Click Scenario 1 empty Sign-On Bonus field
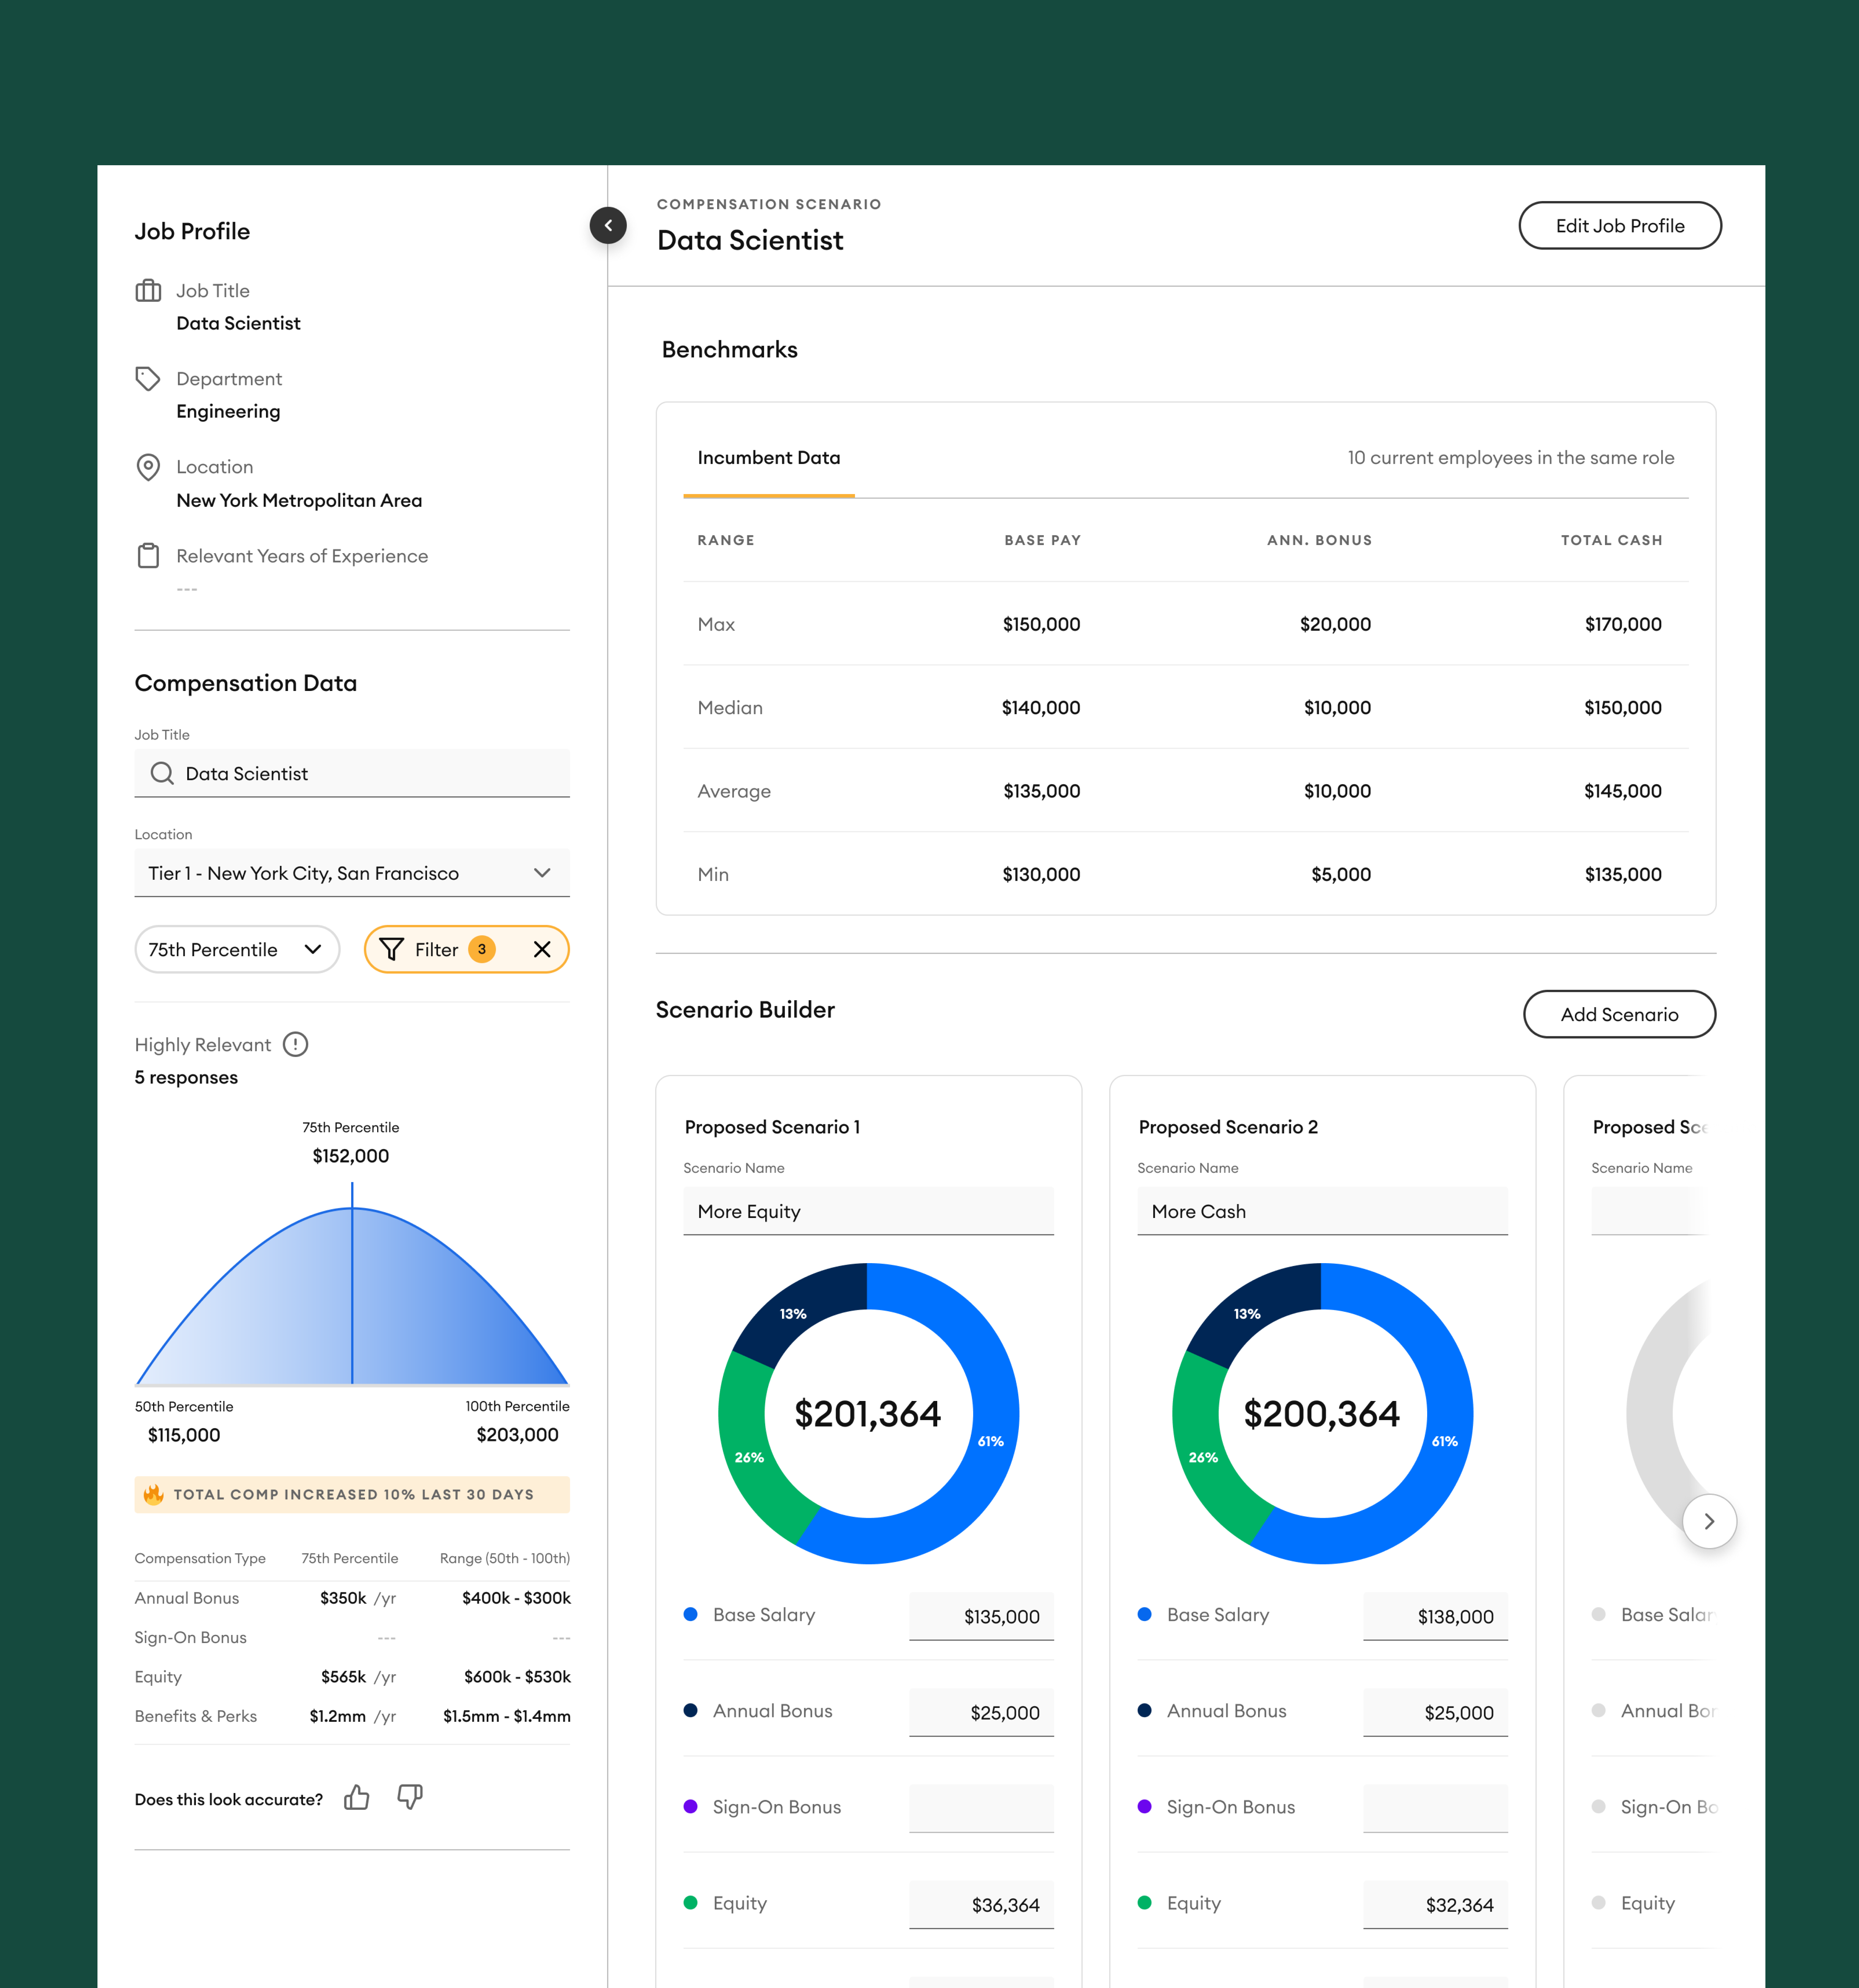This screenshot has height=1988, width=1859. [x=981, y=1808]
